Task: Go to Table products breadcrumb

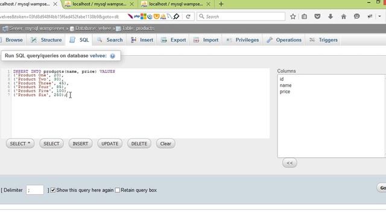Action: 135,28
